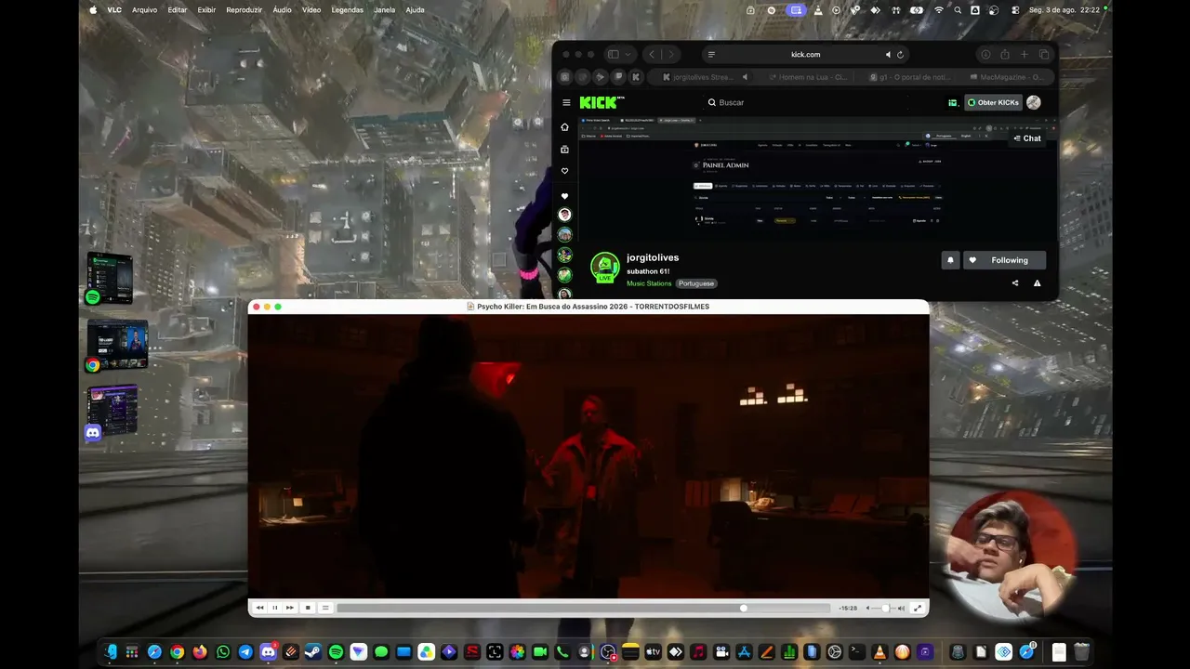This screenshot has height=669, width=1190.
Task: Open the VLC playlist view
Action: pyautogui.click(x=324, y=608)
